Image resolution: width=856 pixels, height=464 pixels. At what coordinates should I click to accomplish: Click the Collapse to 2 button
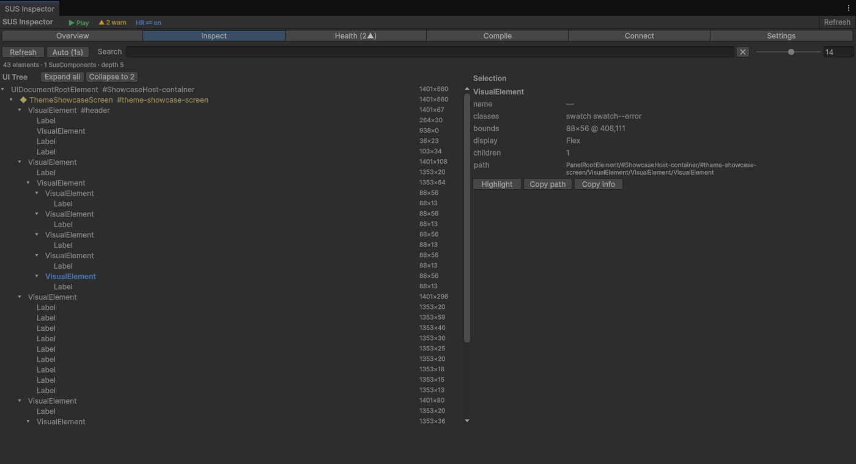(x=112, y=77)
